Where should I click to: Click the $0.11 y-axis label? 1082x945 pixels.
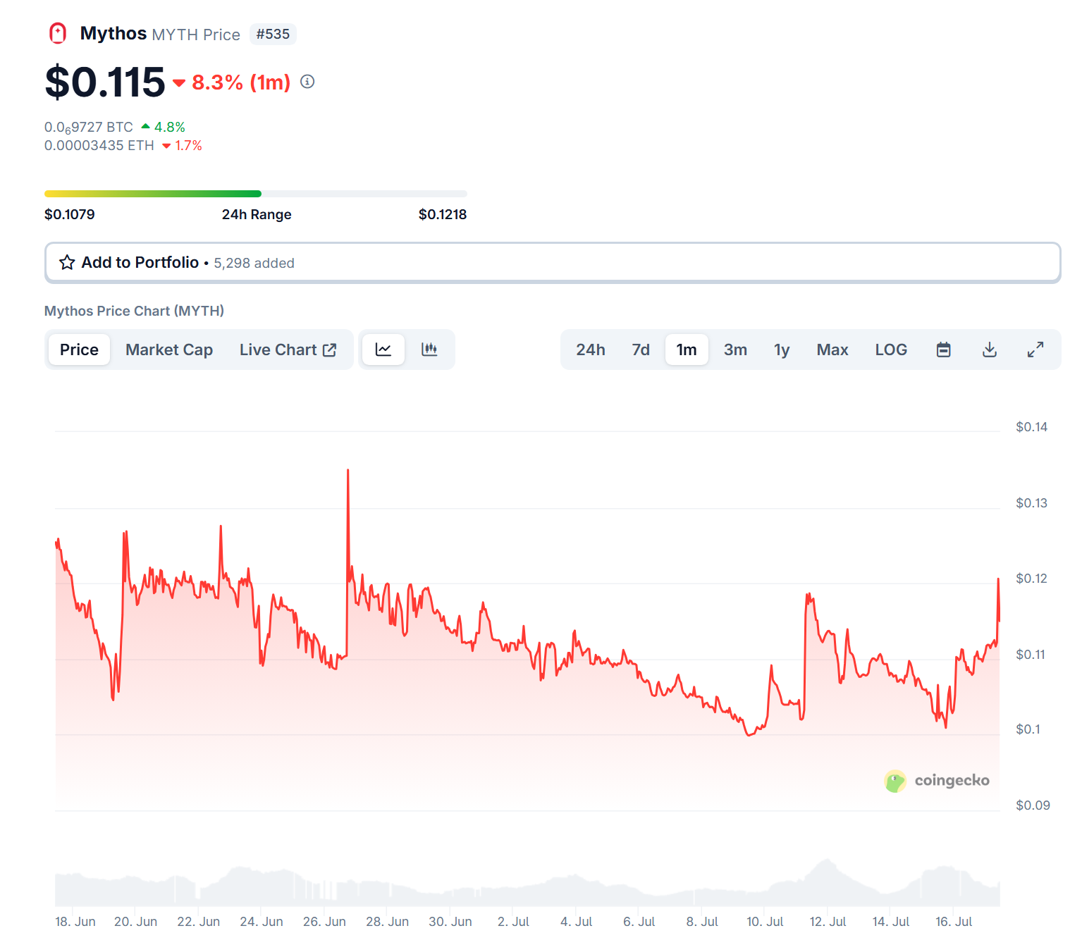click(x=1031, y=655)
